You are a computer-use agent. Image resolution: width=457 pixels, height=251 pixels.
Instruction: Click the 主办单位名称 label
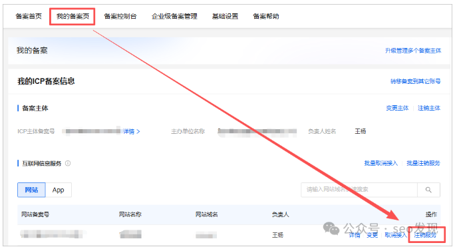[188, 131]
